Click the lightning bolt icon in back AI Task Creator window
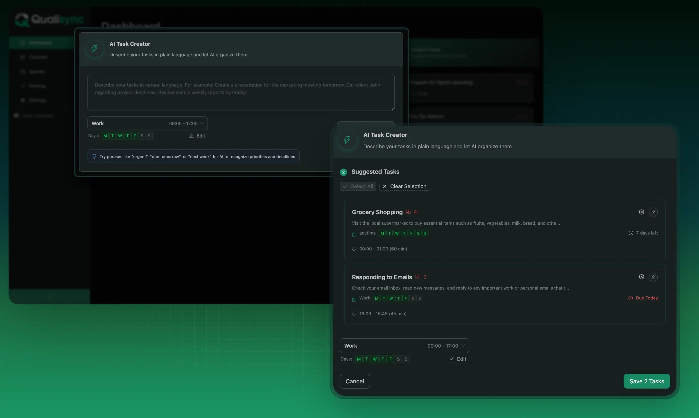Image resolution: width=699 pixels, height=418 pixels. click(94, 49)
